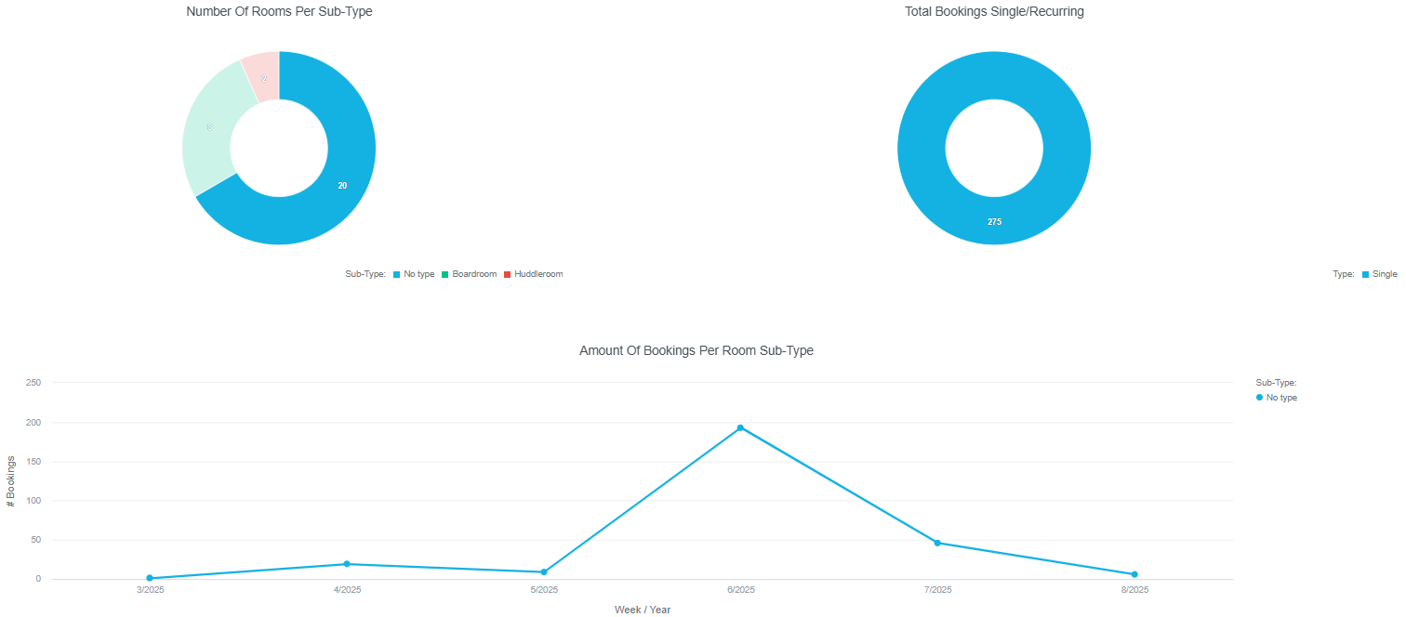Click the 'Week / Year' x-axis label

[643, 610]
